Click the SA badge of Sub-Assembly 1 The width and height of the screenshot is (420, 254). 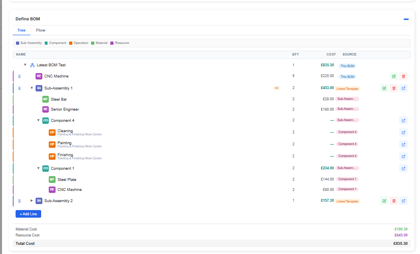(39, 88)
